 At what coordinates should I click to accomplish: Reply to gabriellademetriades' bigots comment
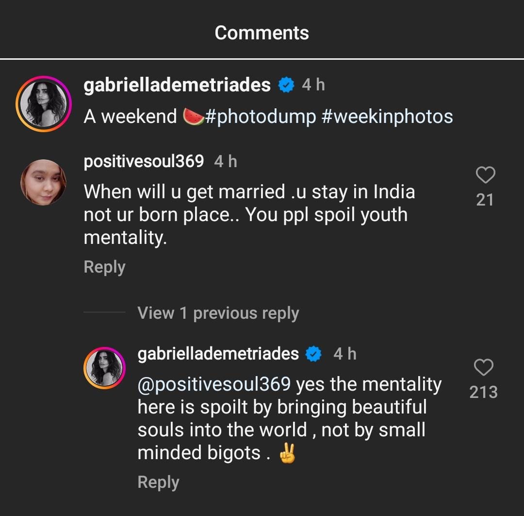pos(158,482)
